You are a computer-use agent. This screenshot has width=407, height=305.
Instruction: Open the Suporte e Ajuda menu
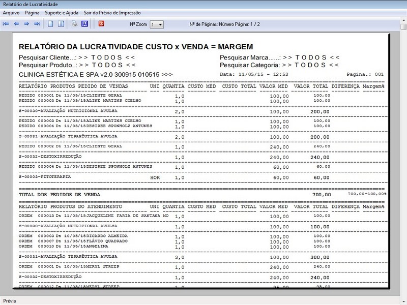coord(62,13)
